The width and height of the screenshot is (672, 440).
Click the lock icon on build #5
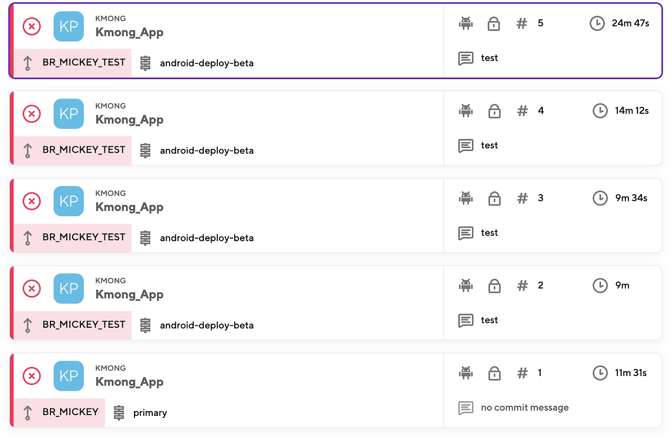(x=493, y=24)
